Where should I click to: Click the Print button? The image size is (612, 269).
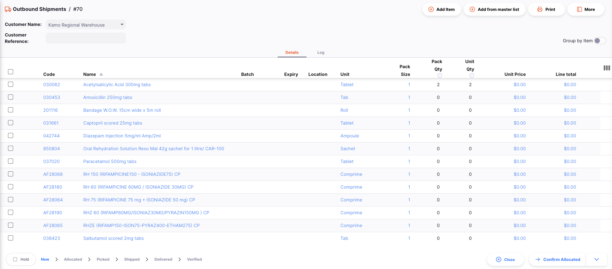pos(546,9)
